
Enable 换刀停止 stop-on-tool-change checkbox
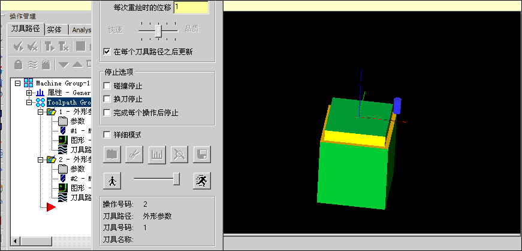[x=107, y=99]
